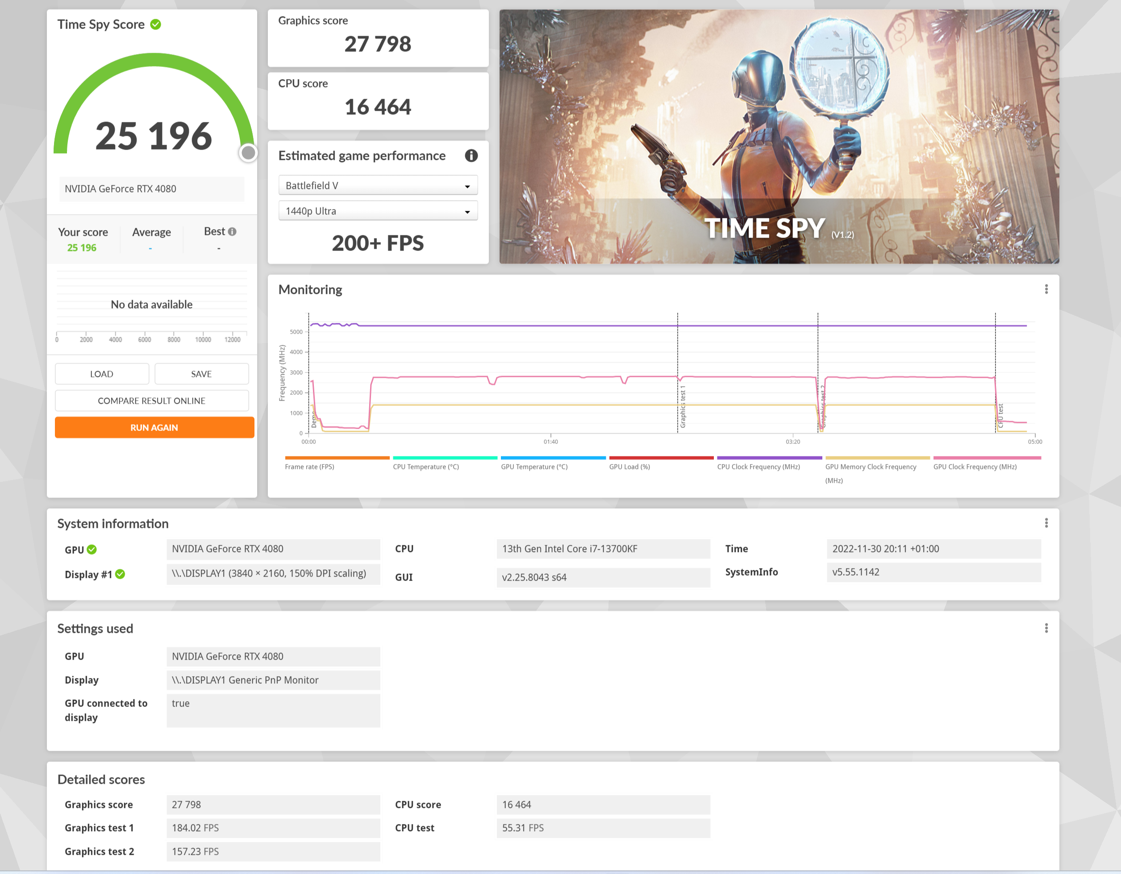This screenshot has height=874, width=1121.
Task: Open the Settings used three-dot menu
Action: (x=1046, y=628)
